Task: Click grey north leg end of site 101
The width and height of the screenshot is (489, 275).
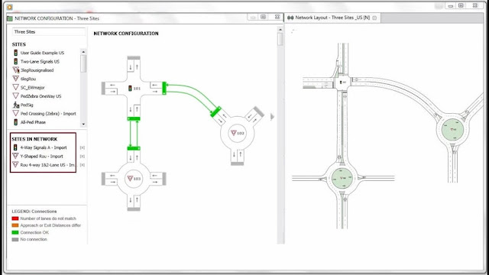Action: tap(134, 58)
